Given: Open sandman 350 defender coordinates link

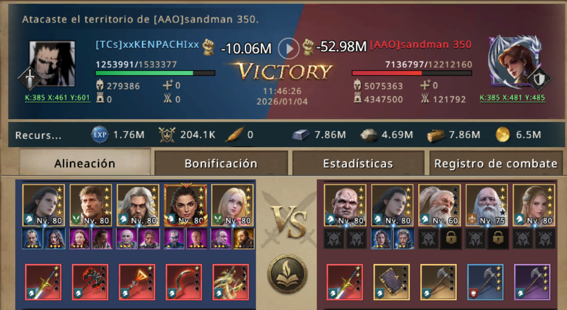Looking at the screenshot, I should (512, 97).
